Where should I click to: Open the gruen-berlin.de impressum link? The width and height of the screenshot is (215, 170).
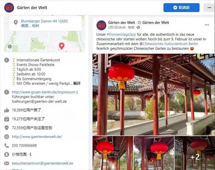click(x=44, y=92)
